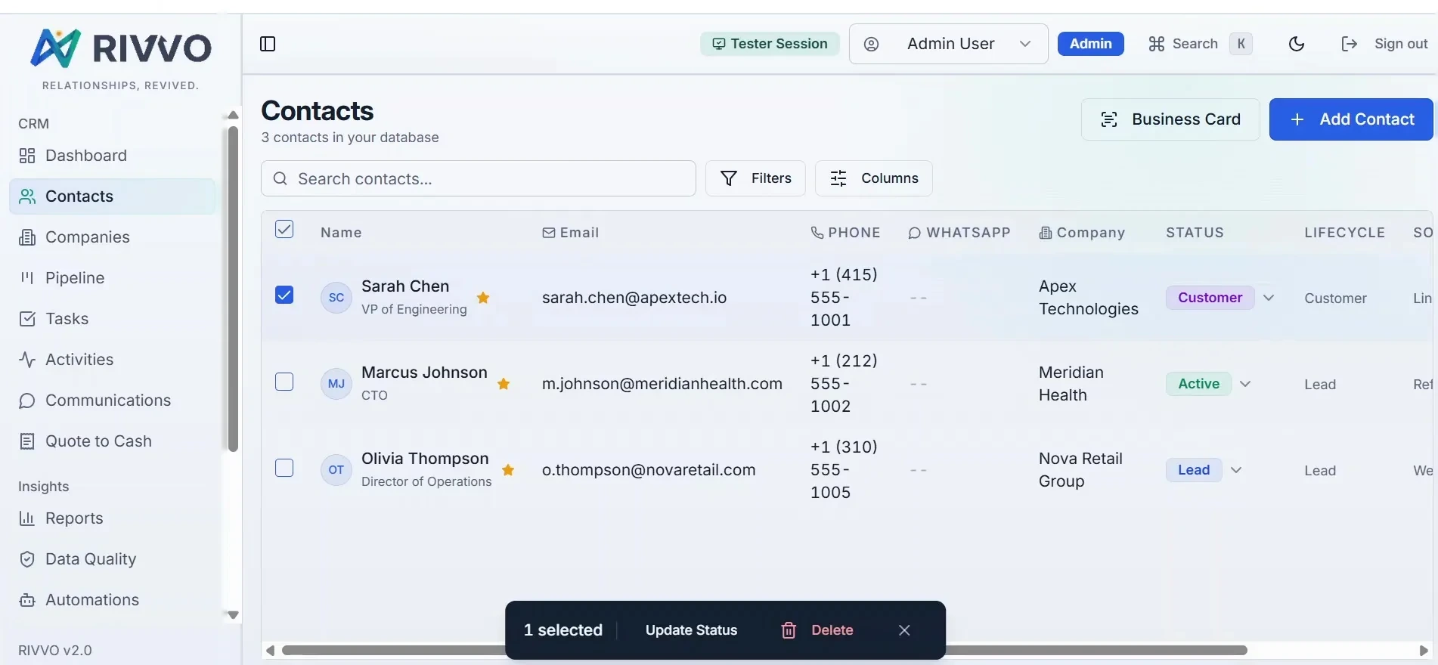Open the Columns button
The image size is (1438, 665).
tap(873, 178)
